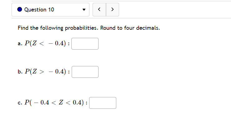
Task: Focus the answer box for part c
Action: point(103,103)
